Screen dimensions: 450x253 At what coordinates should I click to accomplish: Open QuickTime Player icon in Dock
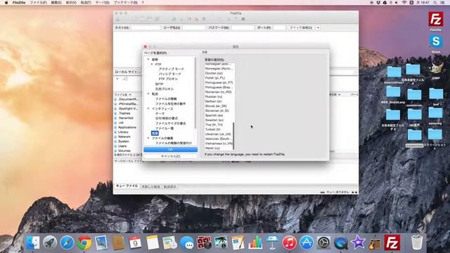coord(340,242)
